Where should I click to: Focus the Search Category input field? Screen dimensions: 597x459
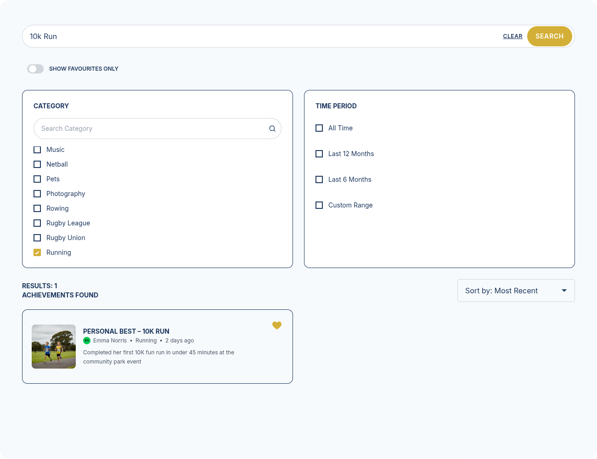tap(152, 129)
